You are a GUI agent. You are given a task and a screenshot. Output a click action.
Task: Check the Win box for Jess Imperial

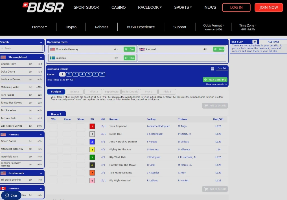pyautogui.click(x=53, y=126)
